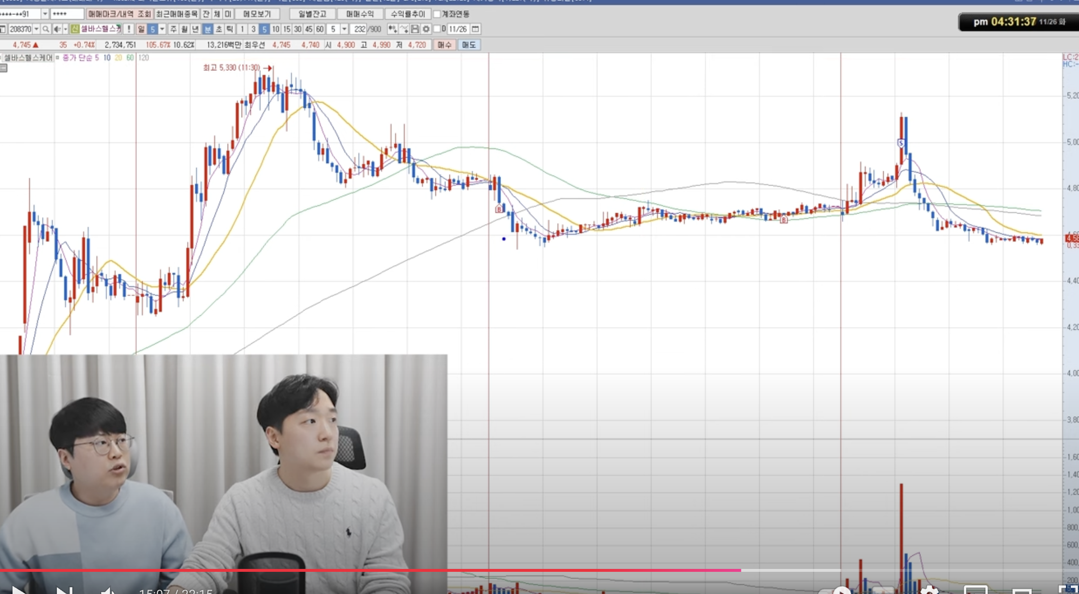Image resolution: width=1079 pixels, height=594 pixels.
Task: Click the red 매수 buy button
Action: 444,45
